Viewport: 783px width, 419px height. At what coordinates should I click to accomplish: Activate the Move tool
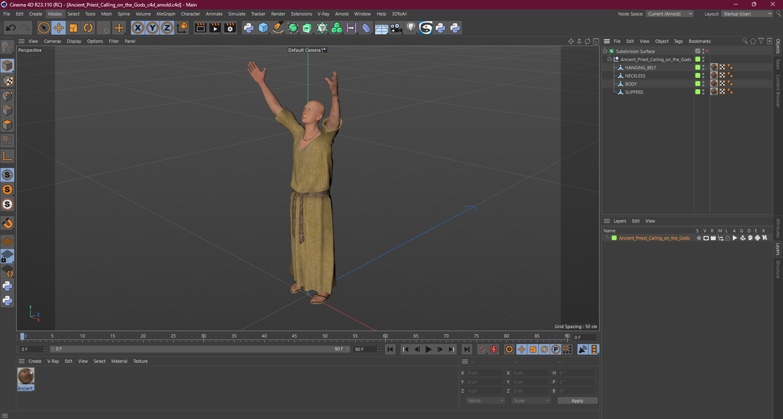coord(59,28)
